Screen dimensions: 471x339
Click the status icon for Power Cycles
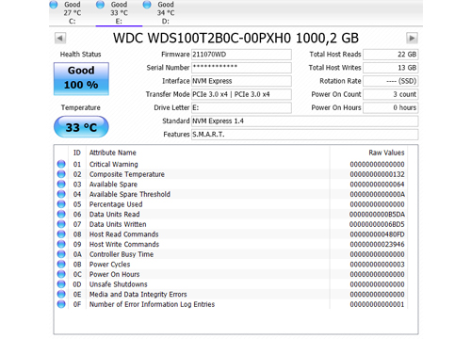[61, 264]
